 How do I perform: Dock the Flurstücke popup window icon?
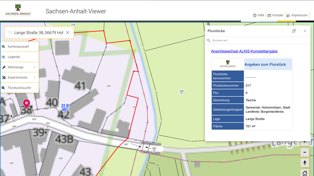pos(294,31)
